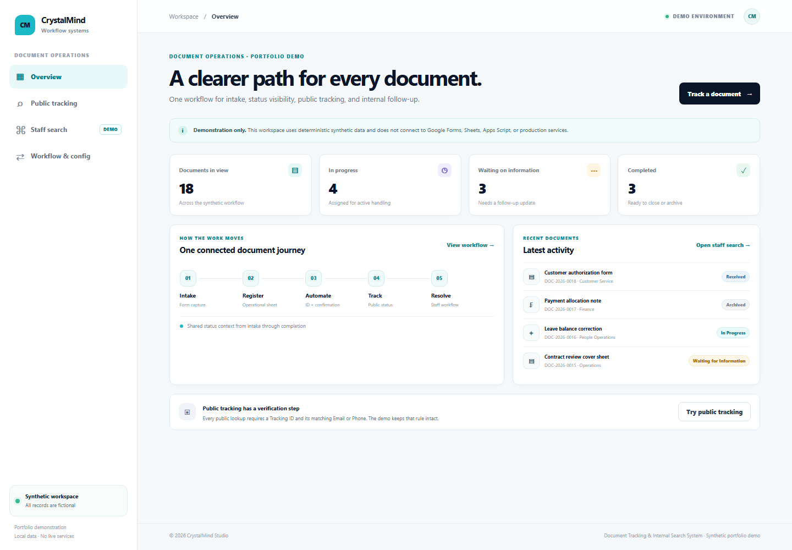Click the CM user avatar

pos(752,16)
